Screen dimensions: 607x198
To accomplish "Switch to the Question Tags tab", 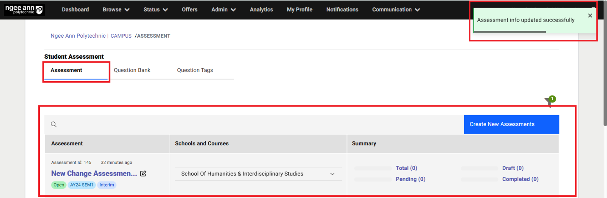I will point(195,70).
